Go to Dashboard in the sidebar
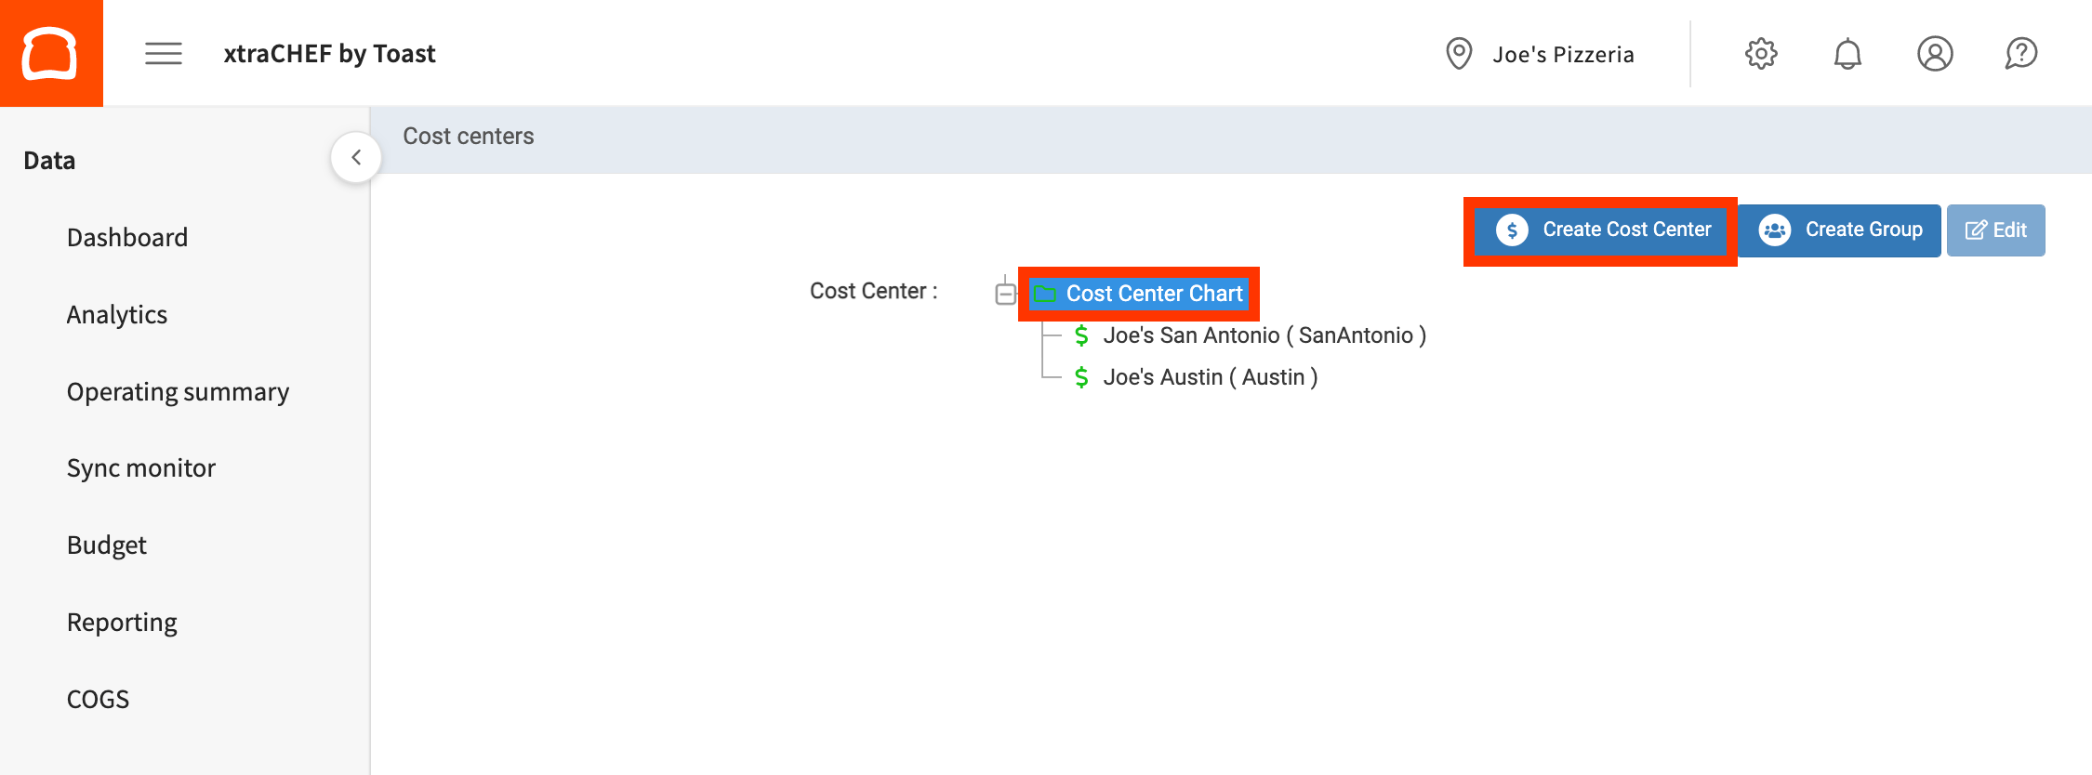This screenshot has height=775, width=2092. (x=127, y=238)
